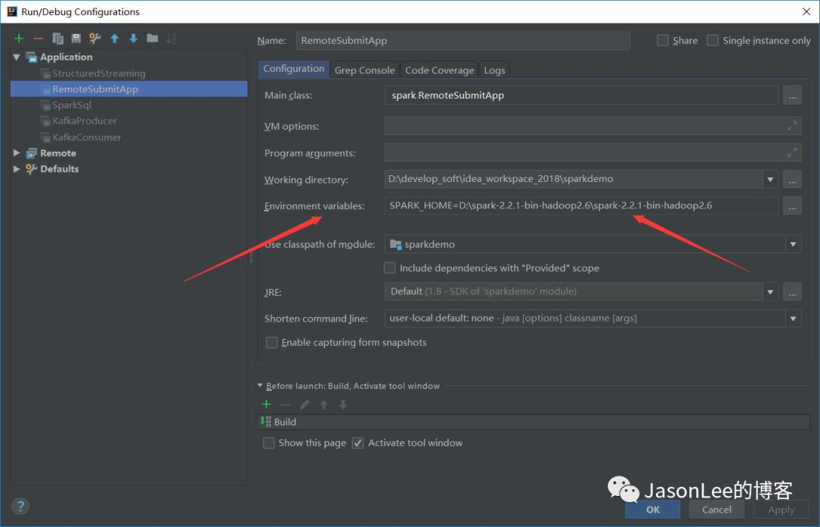820x527 pixels.
Task: Add a new run configuration
Action: [19, 38]
